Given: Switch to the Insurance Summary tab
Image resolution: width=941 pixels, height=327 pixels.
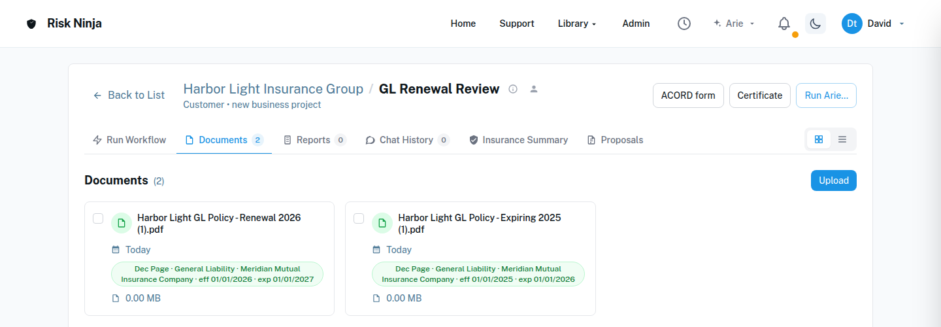Looking at the screenshot, I should [519, 140].
